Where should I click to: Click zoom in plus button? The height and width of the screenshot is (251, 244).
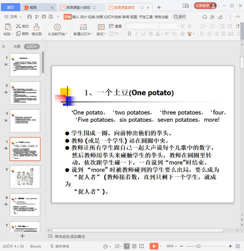pyautogui.click(x=230, y=246)
